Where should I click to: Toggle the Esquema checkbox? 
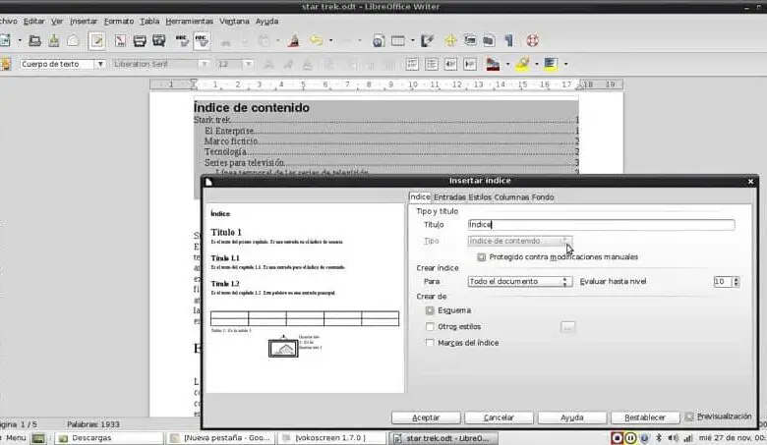coord(430,310)
